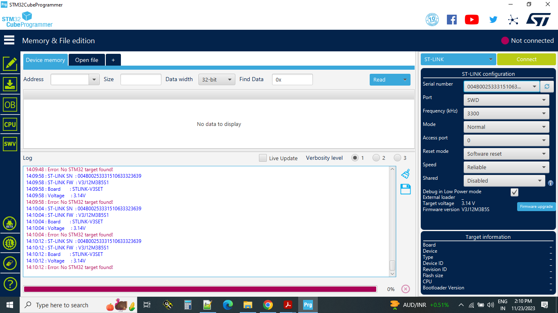Select the Erasing and Programming tool
This screenshot has height=313, width=558.
pos(10,84)
